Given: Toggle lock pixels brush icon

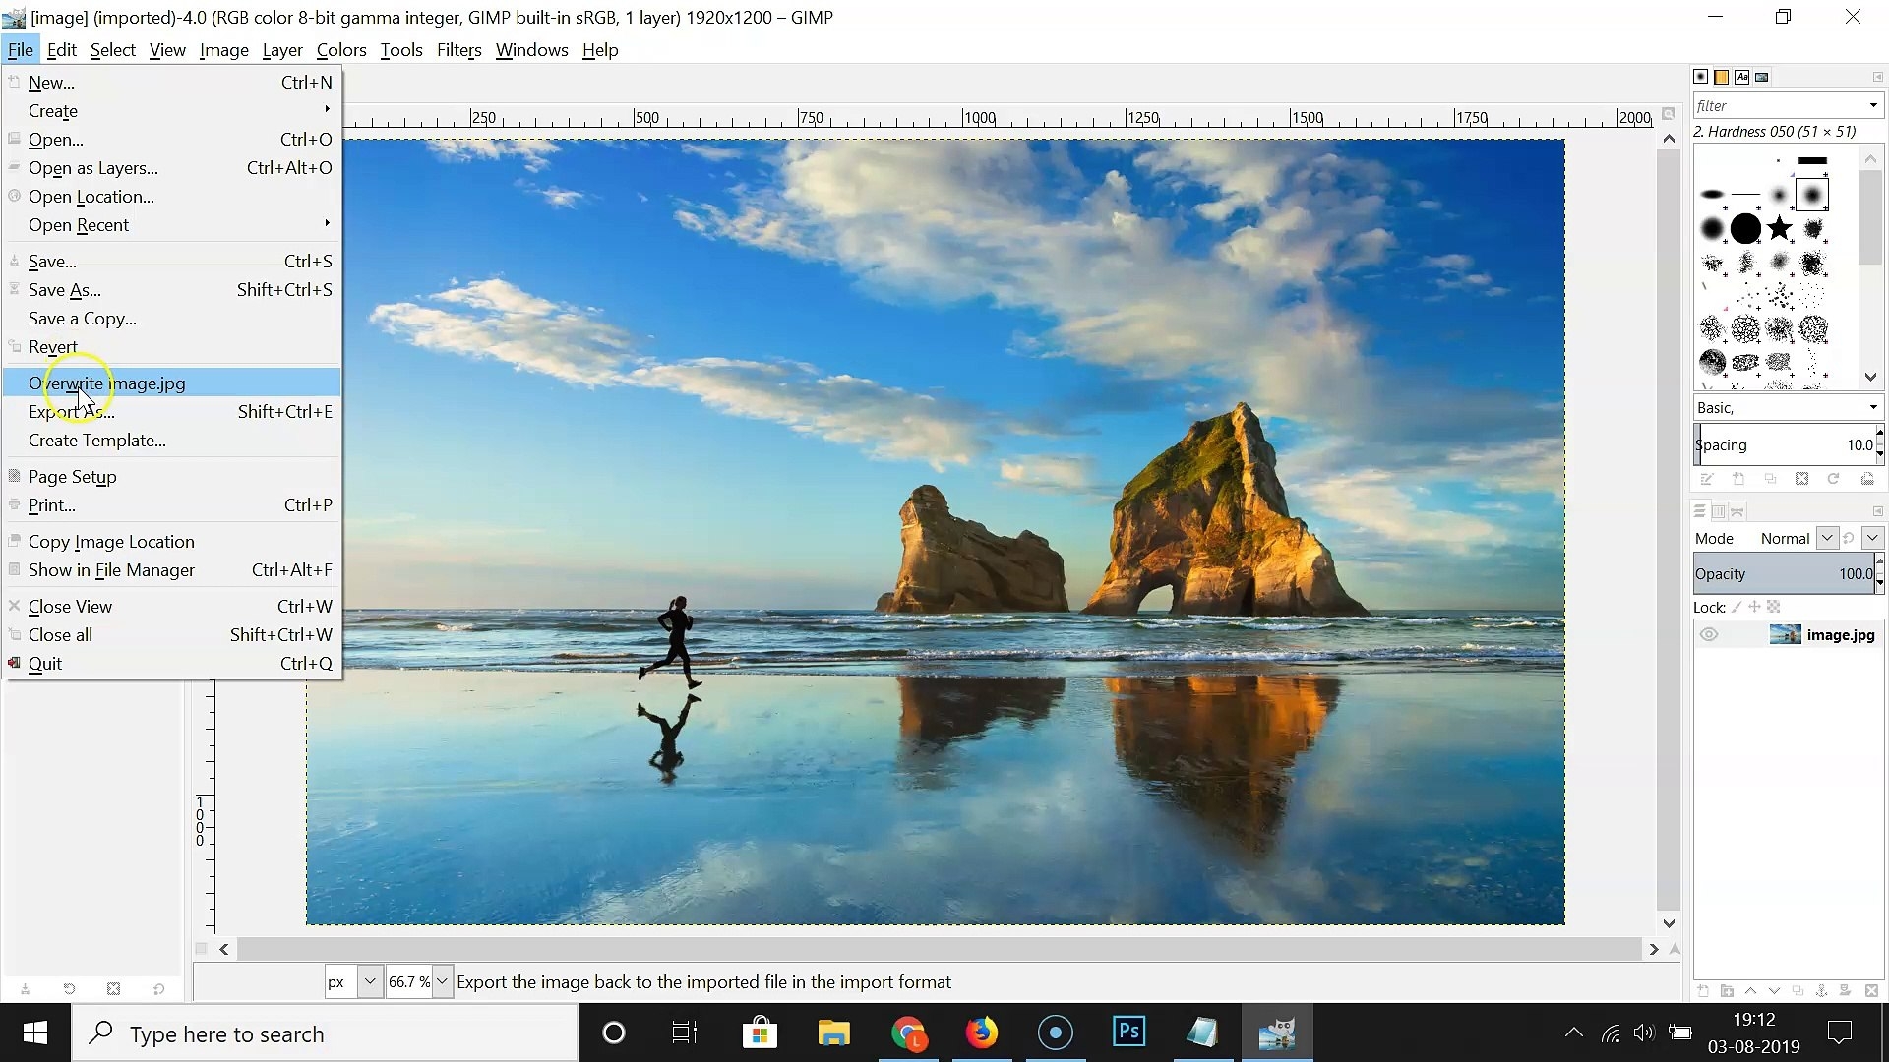Looking at the screenshot, I should (x=1737, y=607).
